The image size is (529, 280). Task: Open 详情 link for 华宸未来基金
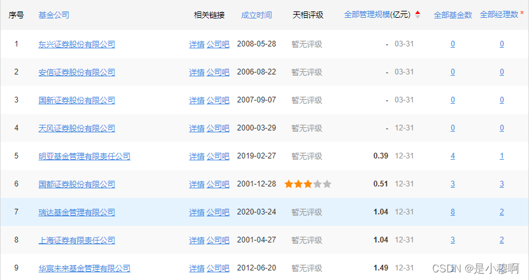(x=197, y=268)
